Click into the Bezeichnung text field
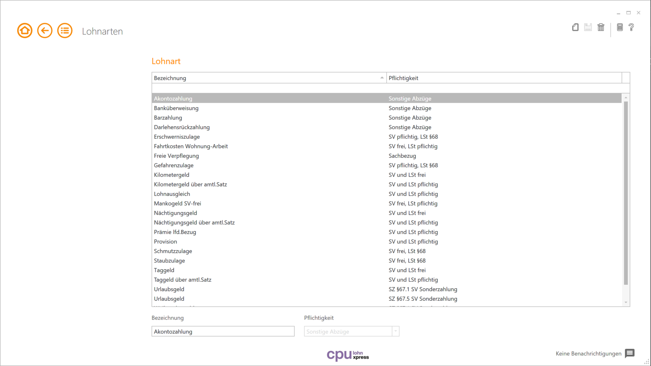651x366 pixels. 223,331
